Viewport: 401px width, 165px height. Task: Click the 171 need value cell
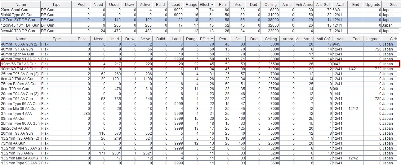(98, 153)
